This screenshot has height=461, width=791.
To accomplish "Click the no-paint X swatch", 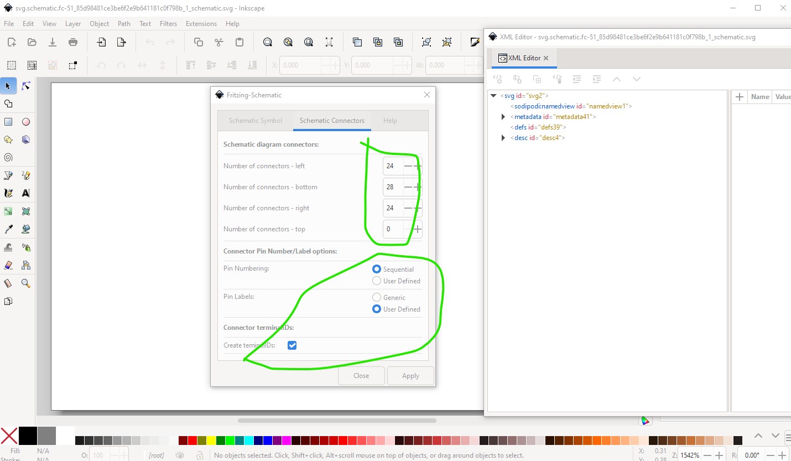I will (9, 436).
